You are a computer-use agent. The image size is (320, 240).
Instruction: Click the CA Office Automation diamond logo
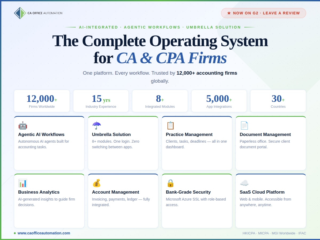[20, 13]
